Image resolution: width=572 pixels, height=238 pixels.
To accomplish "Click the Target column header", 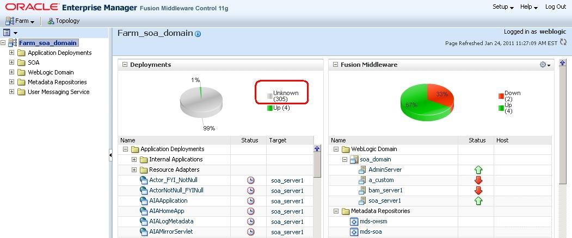I will (x=278, y=140).
